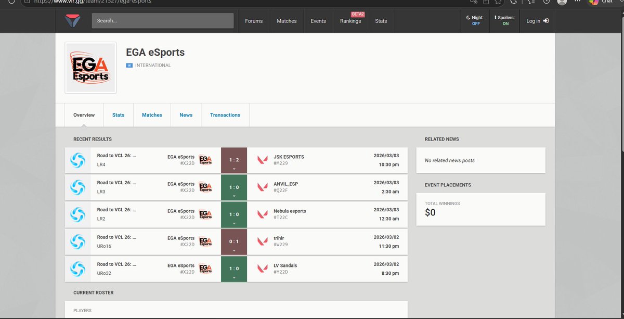Click the #T22C tag under Nebula esports
Viewport: 624px width, 319px height.
pos(280,218)
